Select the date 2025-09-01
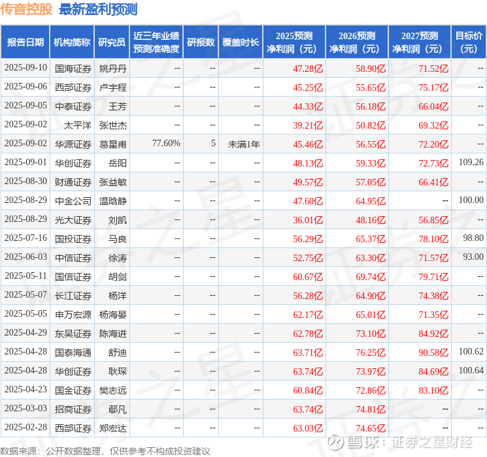This screenshot has width=487, height=457. pos(25,163)
